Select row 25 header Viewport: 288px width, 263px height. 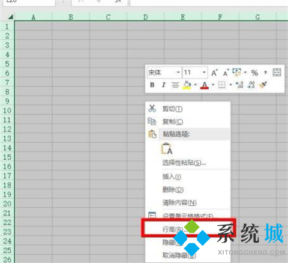[x=7, y=250]
